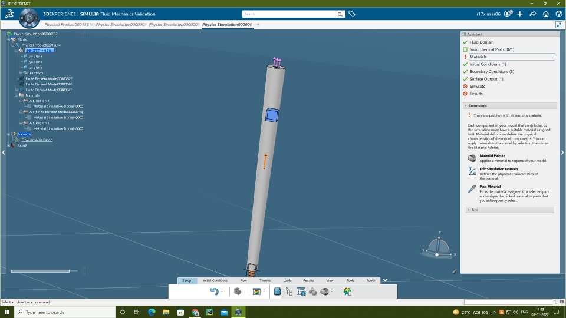Click the Solid Thermal Parts (0/1) checkbox
This screenshot has width=566, height=318.
(465, 49)
